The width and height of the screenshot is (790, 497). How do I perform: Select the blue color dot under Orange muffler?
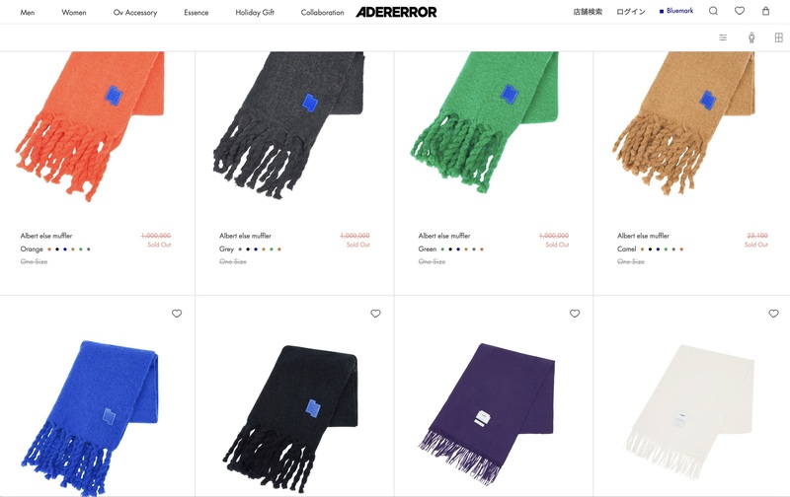pyautogui.click(x=65, y=249)
